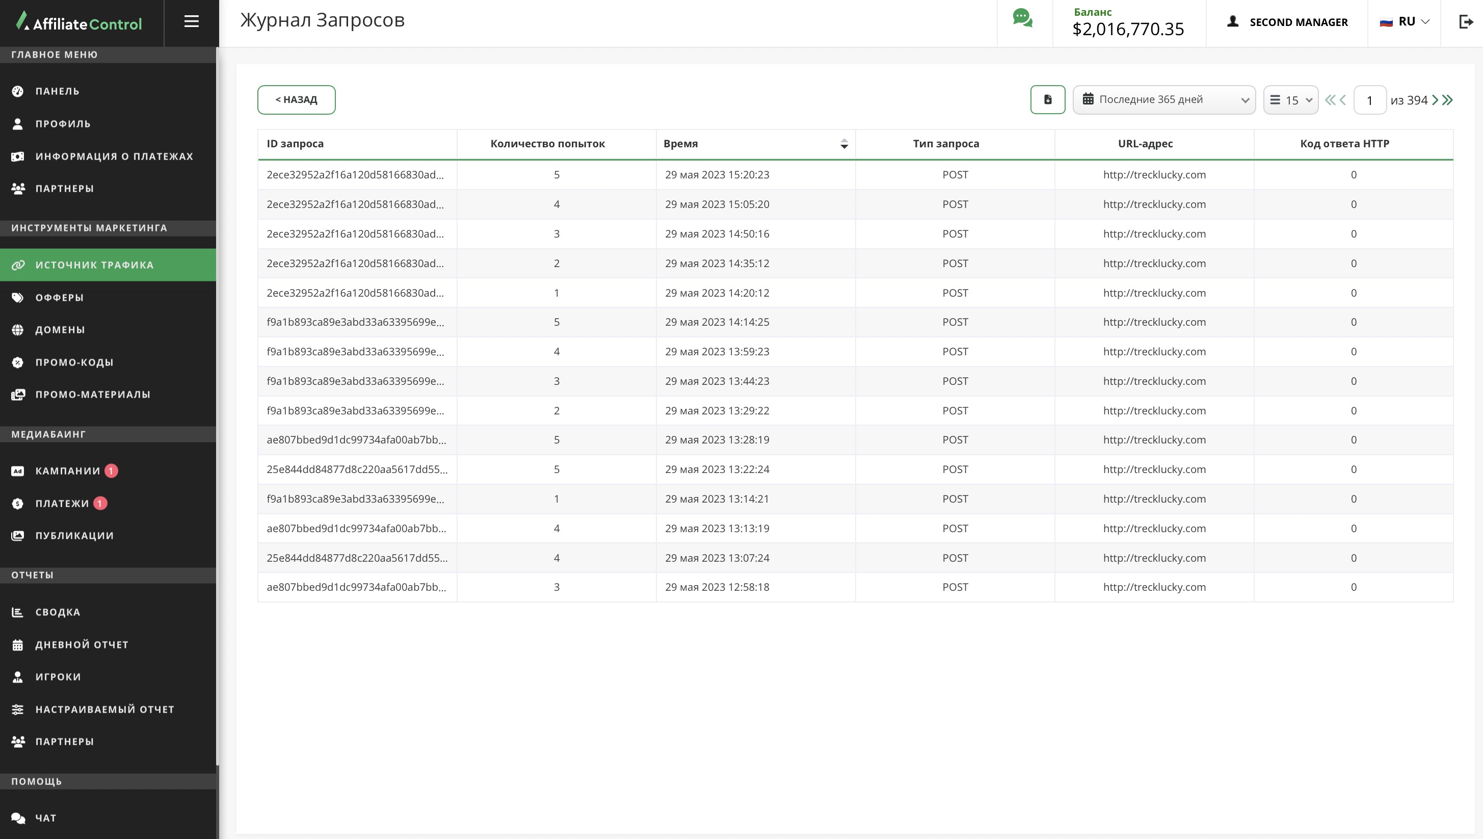Expand the rows per page selector
Image resolution: width=1483 pixels, height=839 pixels.
pyautogui.click(x=1290, y=100)
